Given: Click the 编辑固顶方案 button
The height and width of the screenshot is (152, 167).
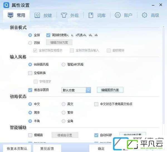Looking at the screenshot, I should point(110,90).
